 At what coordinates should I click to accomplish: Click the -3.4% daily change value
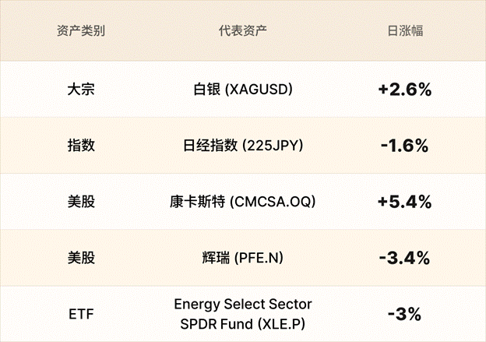(405, 258)
